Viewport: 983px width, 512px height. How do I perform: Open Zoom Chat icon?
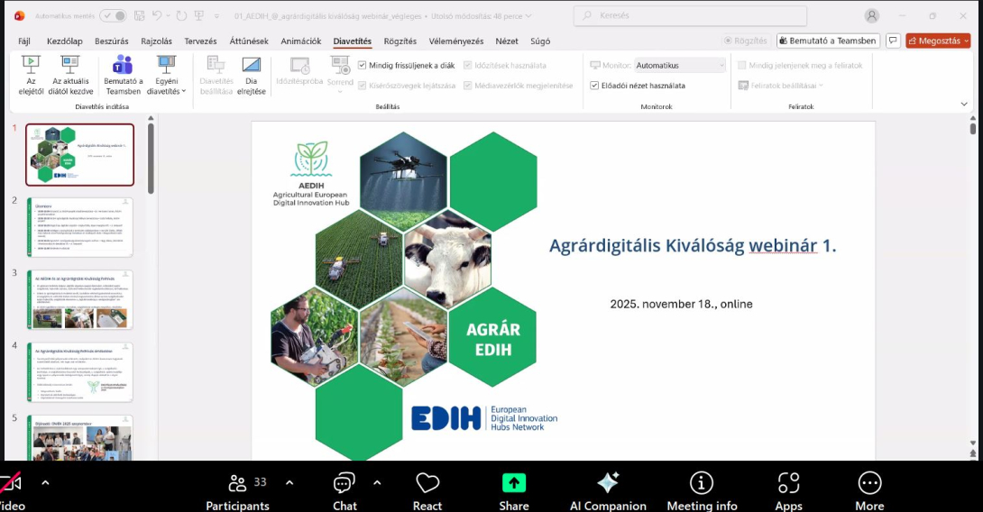coord(345,483)
